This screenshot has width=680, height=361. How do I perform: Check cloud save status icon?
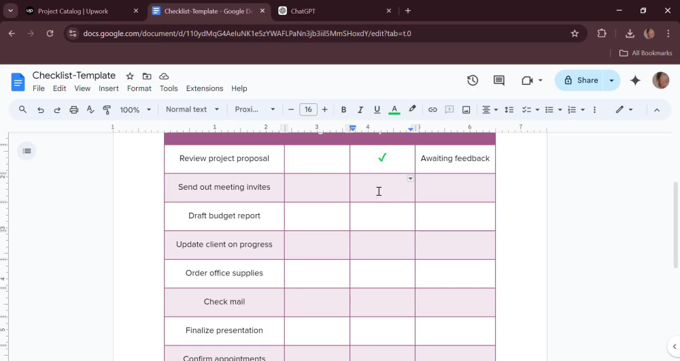(x=164, y=76)
